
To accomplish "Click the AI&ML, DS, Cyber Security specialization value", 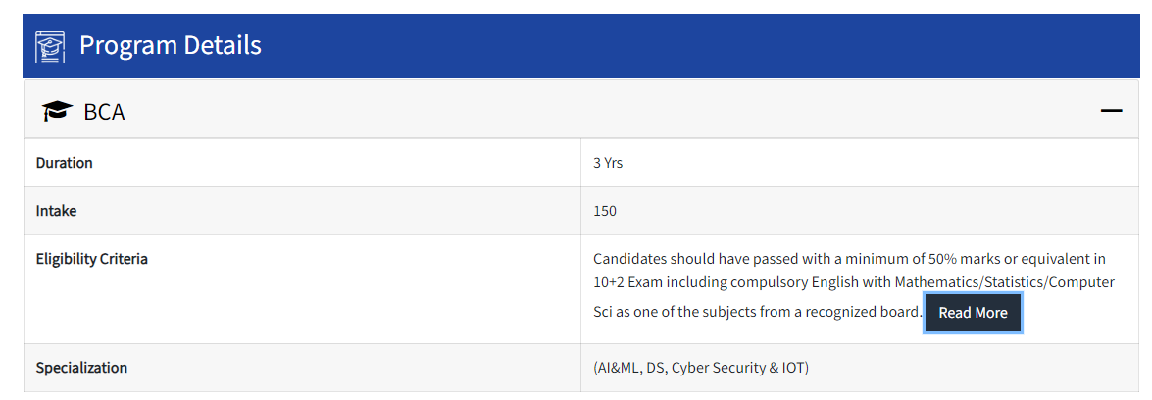I will coord(700,368).
